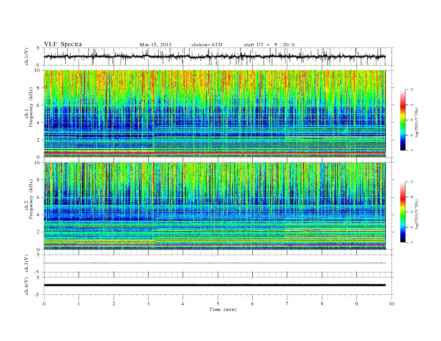The width and height of the screenshot is (441, 341).
Task: Click the ch.2 spectrogram color scale bar
Action: (403, 212)
